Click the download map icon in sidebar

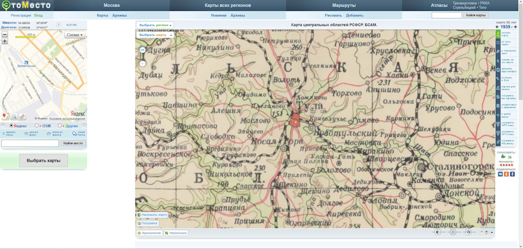pos(498,34)
